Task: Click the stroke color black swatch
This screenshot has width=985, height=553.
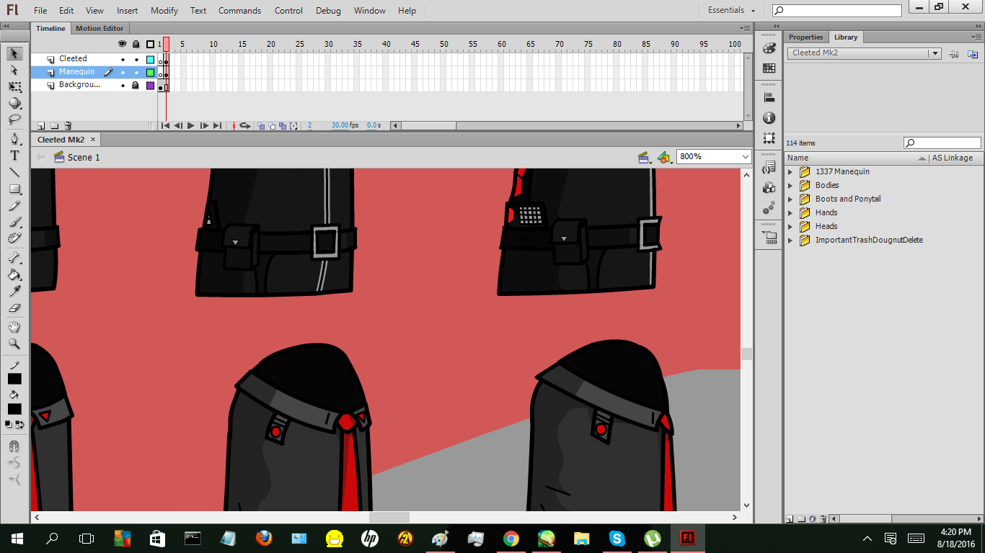Action: (14, 379)
